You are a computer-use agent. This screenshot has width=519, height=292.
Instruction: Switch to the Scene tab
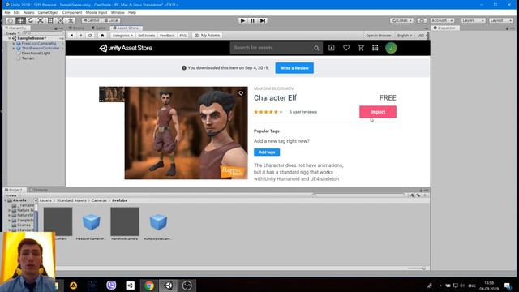(x=76, y=28)
